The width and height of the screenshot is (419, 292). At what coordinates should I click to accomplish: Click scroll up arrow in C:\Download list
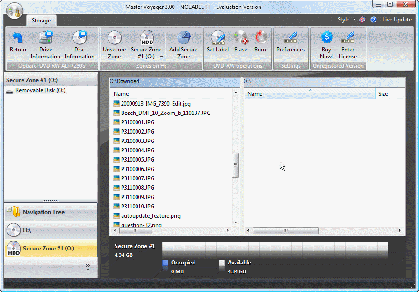[236, 93]
